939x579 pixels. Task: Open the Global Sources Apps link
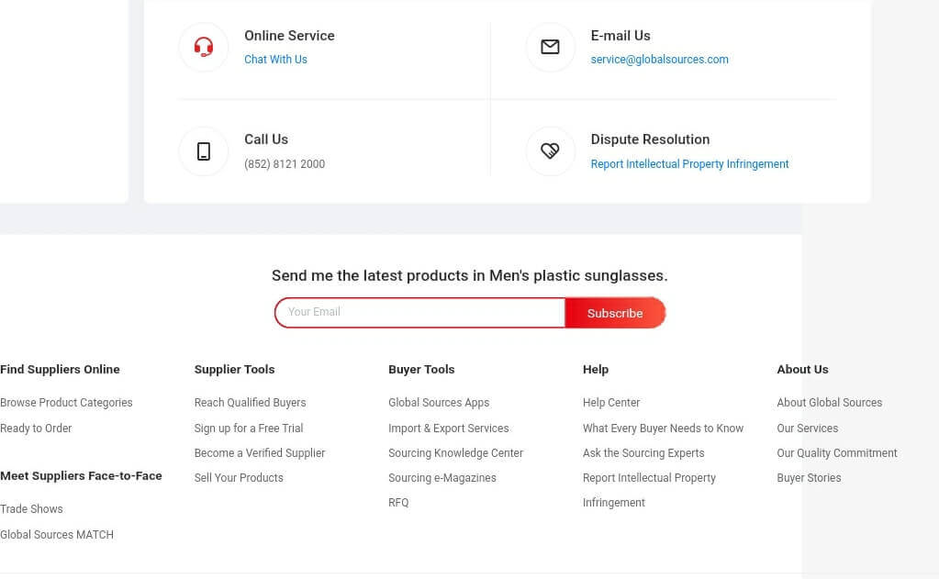click(439, 403)
